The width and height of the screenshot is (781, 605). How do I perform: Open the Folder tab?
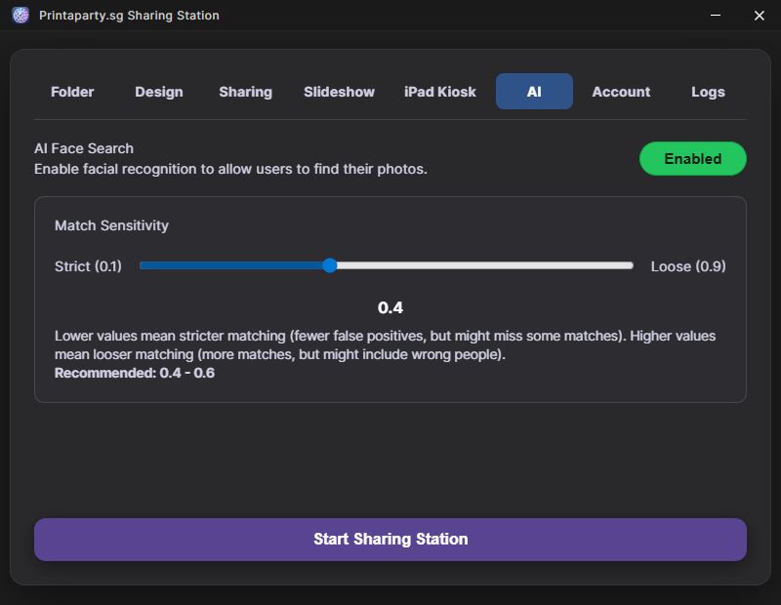pos(72,92)
